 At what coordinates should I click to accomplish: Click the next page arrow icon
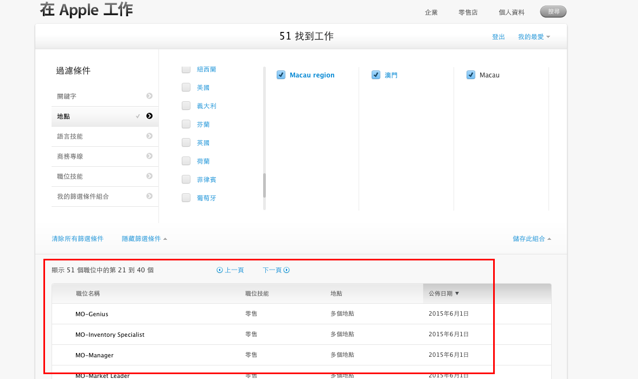286,270
